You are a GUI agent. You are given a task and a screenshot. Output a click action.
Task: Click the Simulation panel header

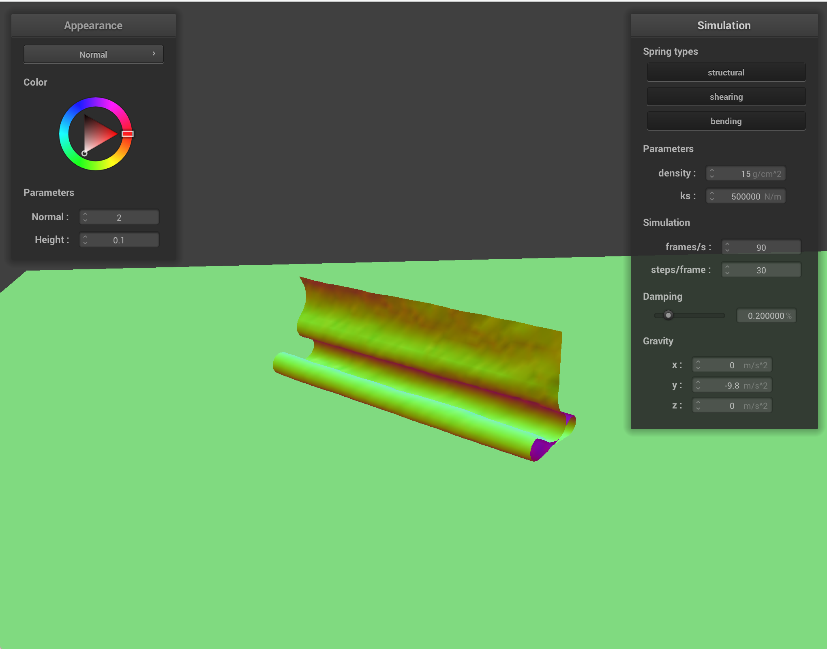[x=724, y=25]
